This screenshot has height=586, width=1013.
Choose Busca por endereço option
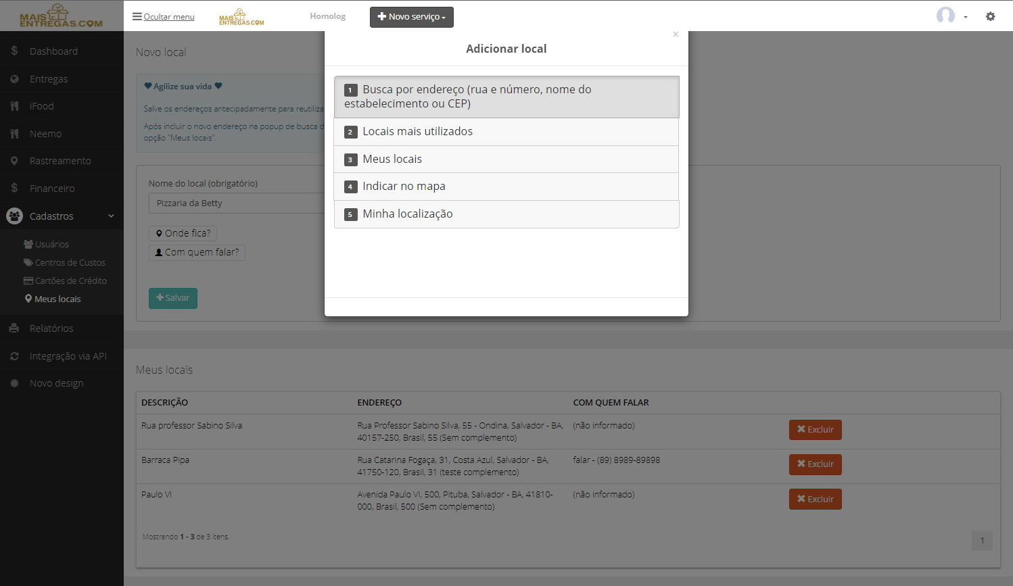coord(506,97)
